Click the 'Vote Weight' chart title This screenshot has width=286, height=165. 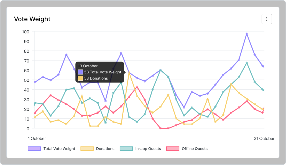click(32, 19)
